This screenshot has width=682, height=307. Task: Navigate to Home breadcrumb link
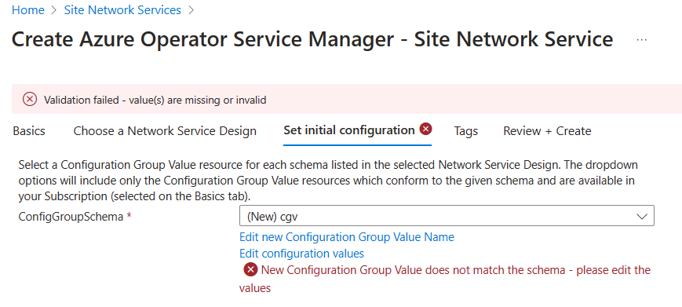28,10
